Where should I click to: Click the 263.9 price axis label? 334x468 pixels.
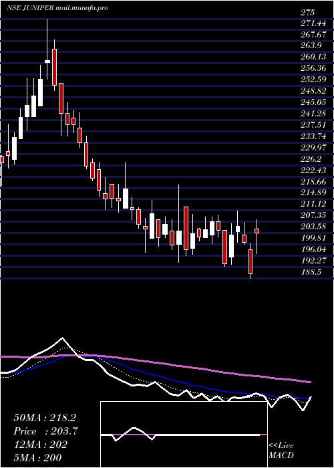(x=311, y=46)
